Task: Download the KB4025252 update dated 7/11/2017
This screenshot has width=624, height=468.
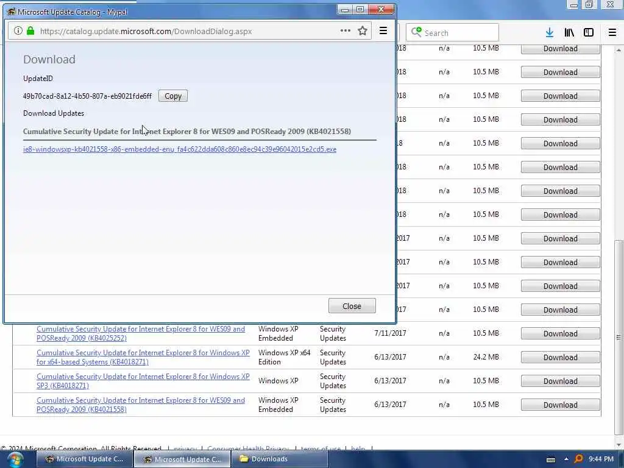Action: (561, 333)
